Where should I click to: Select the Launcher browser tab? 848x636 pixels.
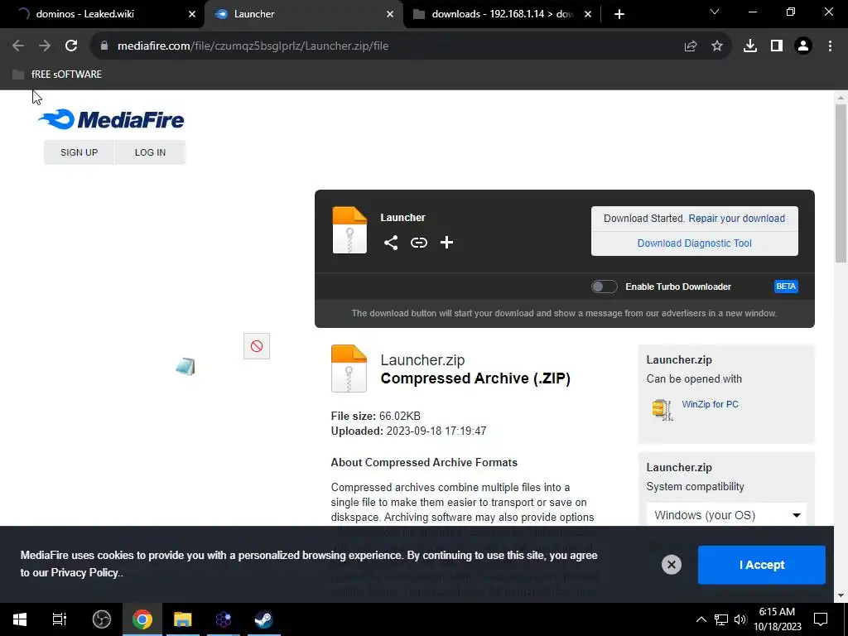point(303,14)
